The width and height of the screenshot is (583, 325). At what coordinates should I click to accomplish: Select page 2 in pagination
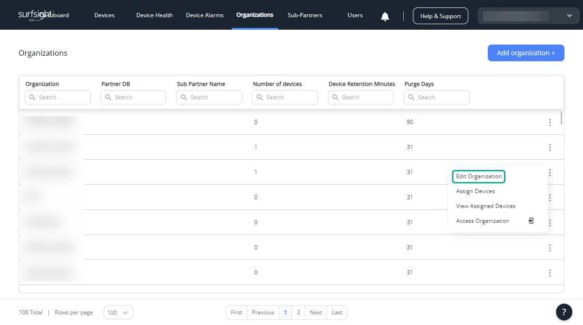pos(298,312)
